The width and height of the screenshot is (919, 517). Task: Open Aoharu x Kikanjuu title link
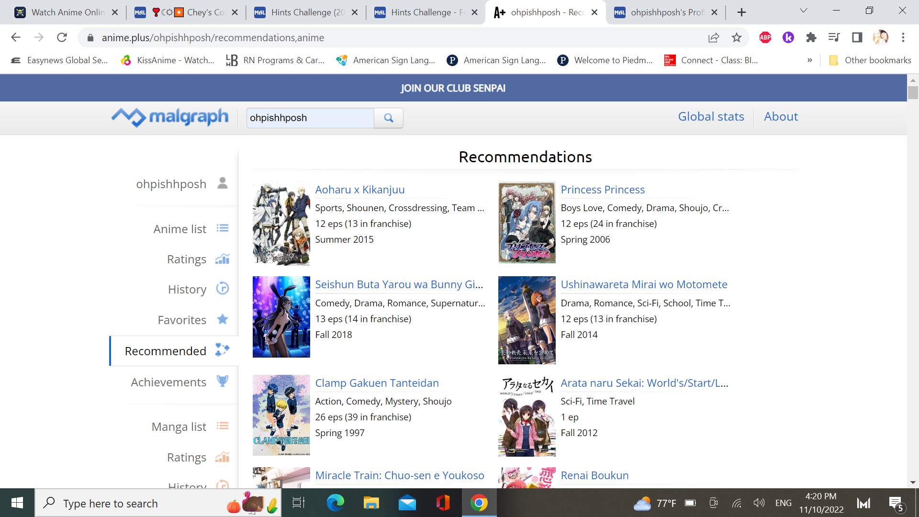coord(359,190)
